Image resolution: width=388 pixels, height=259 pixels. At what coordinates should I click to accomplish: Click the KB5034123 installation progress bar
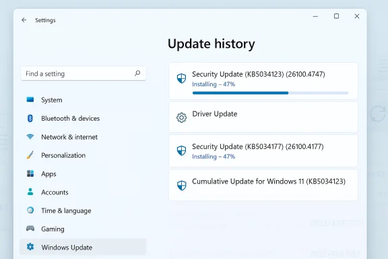point(271,93)
